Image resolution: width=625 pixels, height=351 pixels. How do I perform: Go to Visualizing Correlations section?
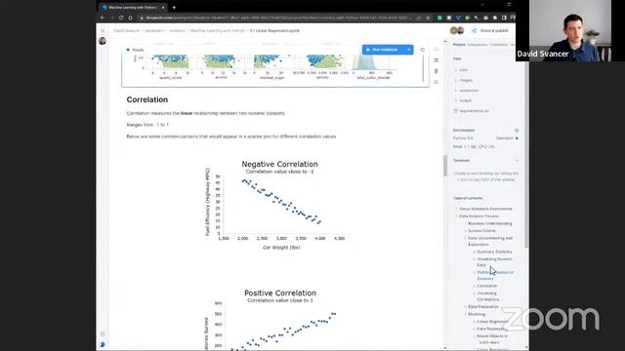click(x=488, y=296)
